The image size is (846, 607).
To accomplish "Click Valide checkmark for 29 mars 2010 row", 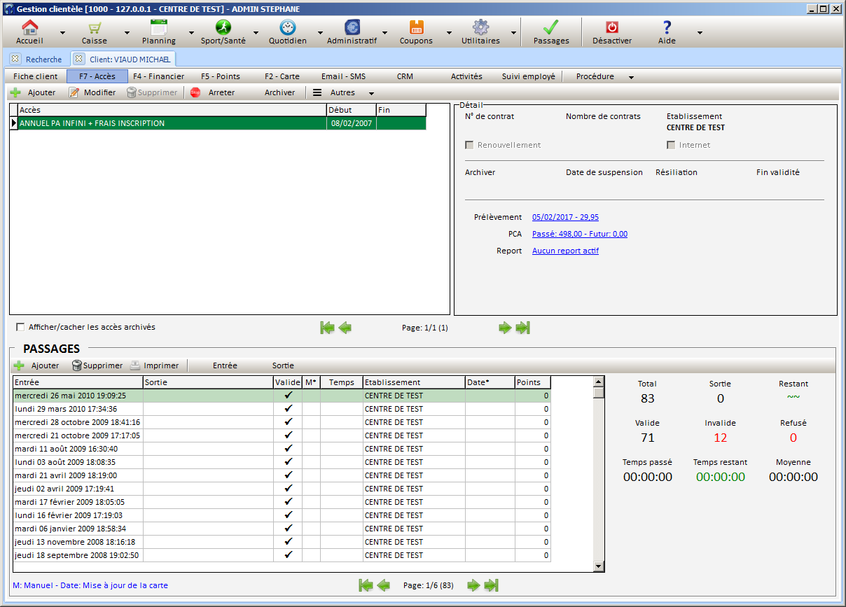I will tap(288, 409).
